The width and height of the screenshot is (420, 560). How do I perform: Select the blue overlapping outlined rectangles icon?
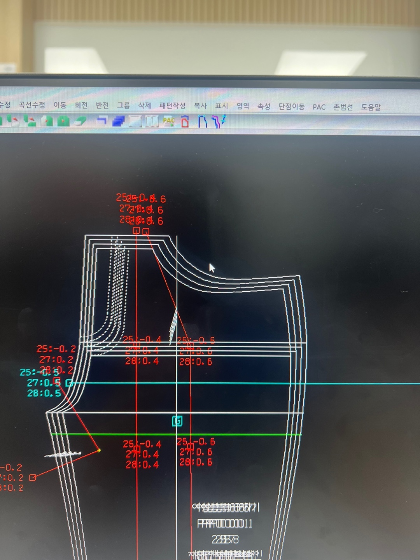tap(101, 121)
